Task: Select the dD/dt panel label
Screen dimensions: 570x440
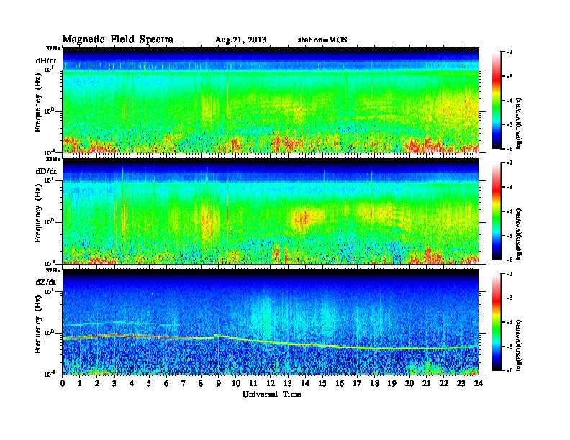Action: (46, 171)
